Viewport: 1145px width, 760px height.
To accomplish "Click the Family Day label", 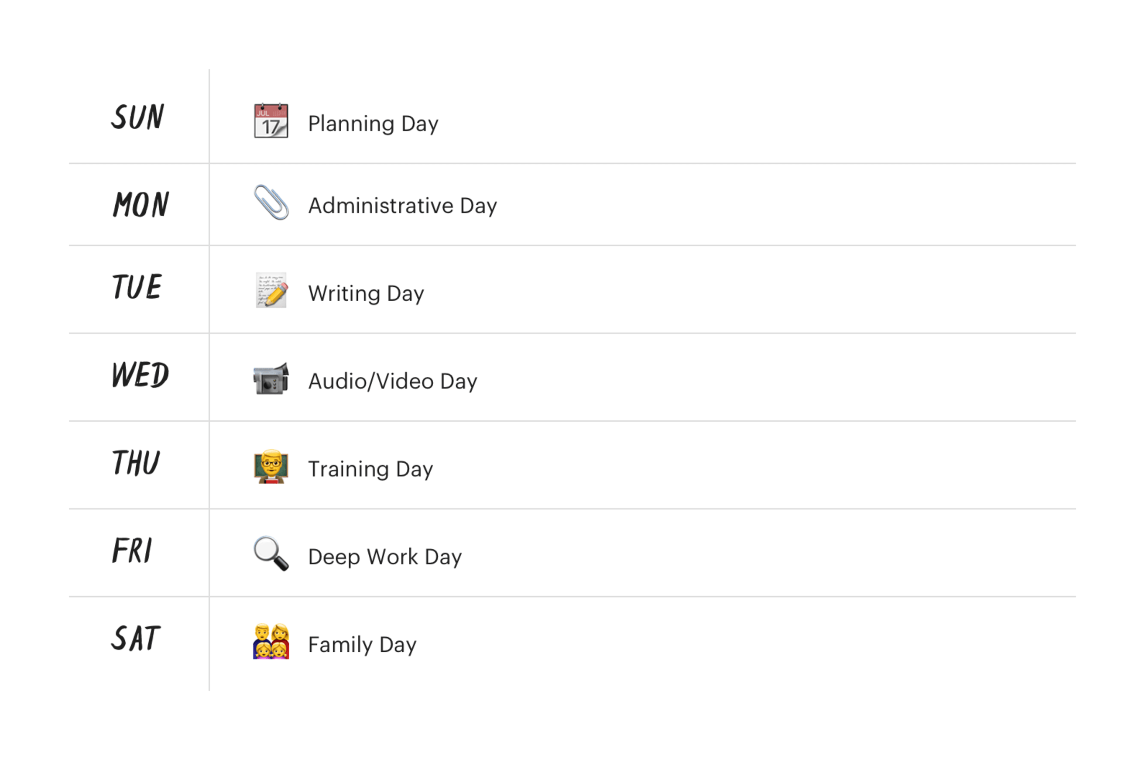I will [362, 645].
